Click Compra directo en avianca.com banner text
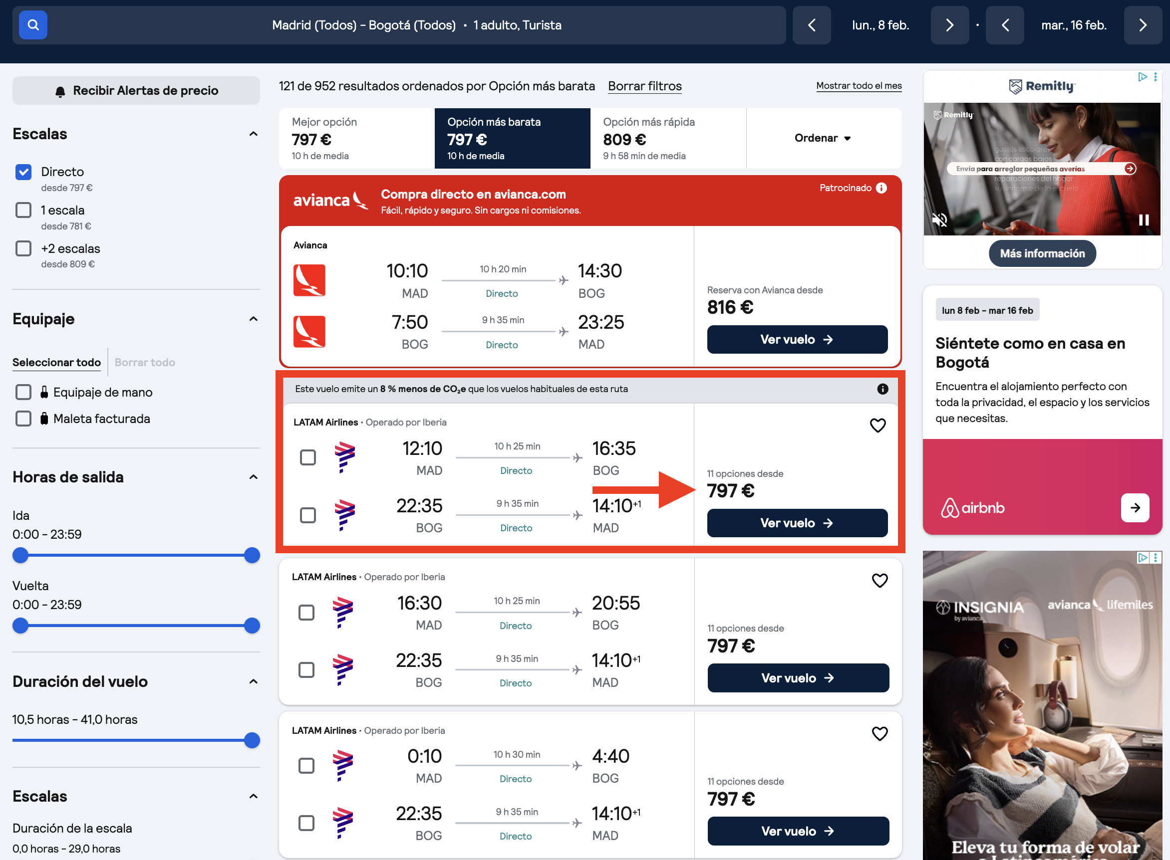The height and width of the screenshot is (860, 1170). (473, 194)
